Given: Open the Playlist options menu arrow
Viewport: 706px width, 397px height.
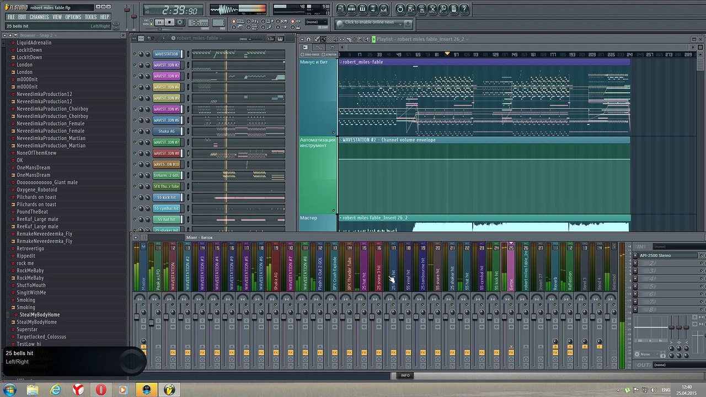Looking at the screenshot, I should 302,39.
